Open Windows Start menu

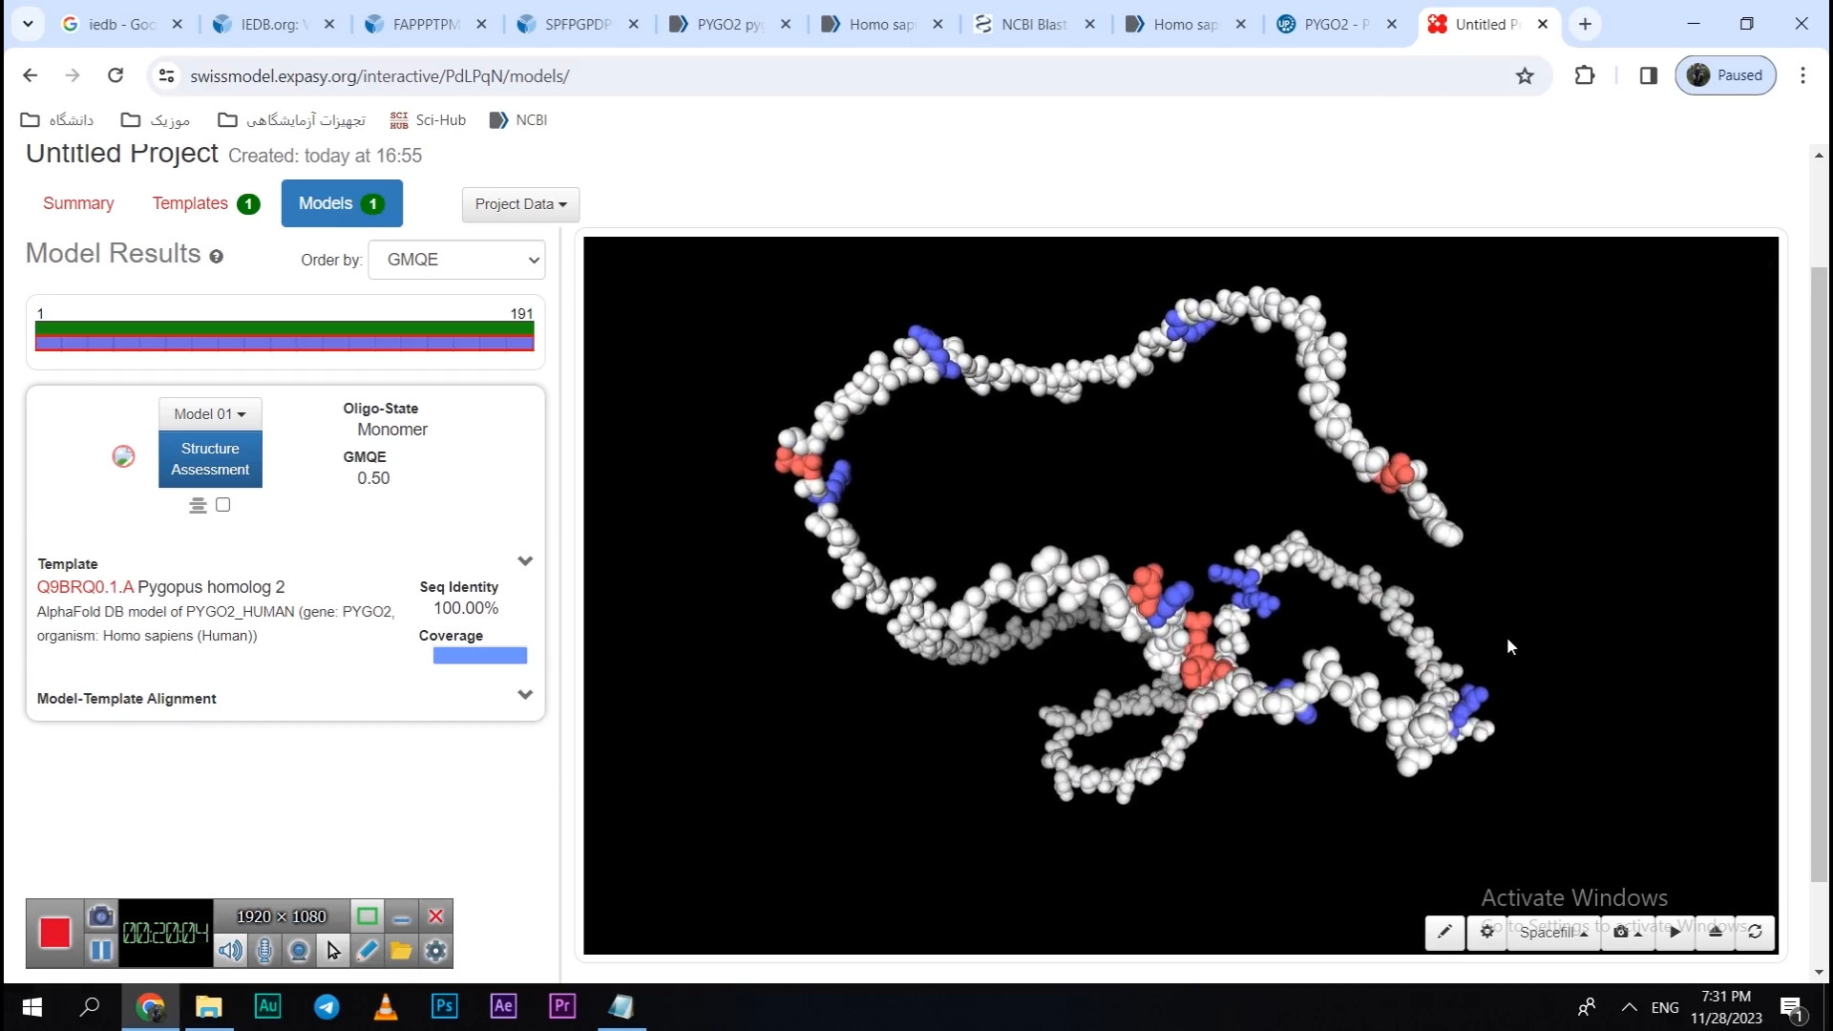32,1006
